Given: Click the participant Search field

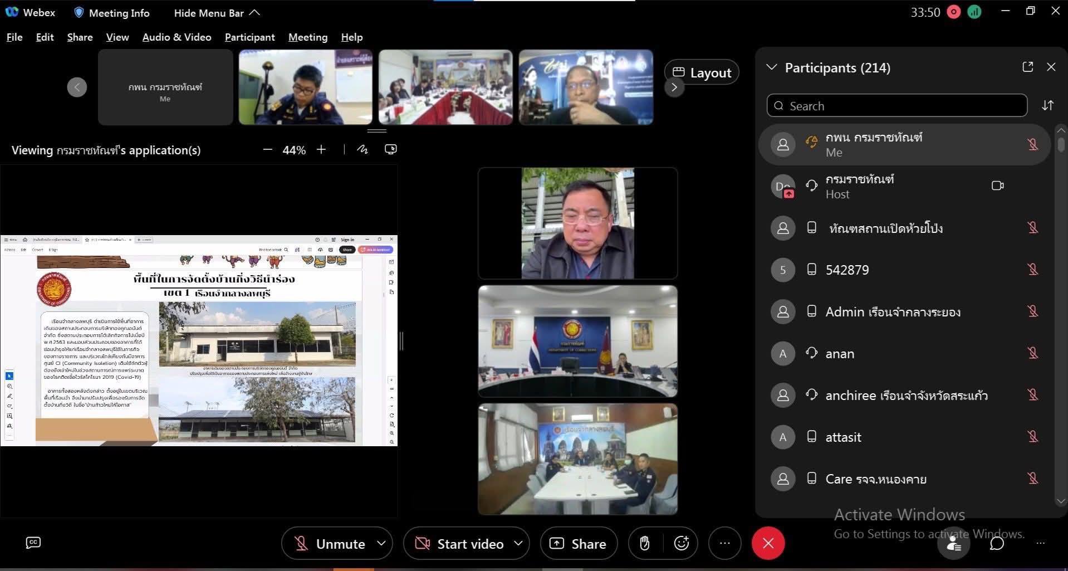Looking at the screenshot, I should click(x=896, y=106).
